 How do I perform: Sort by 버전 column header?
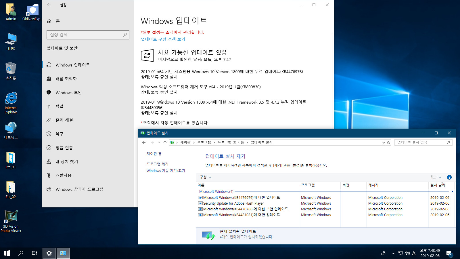(x=353, y=185)
